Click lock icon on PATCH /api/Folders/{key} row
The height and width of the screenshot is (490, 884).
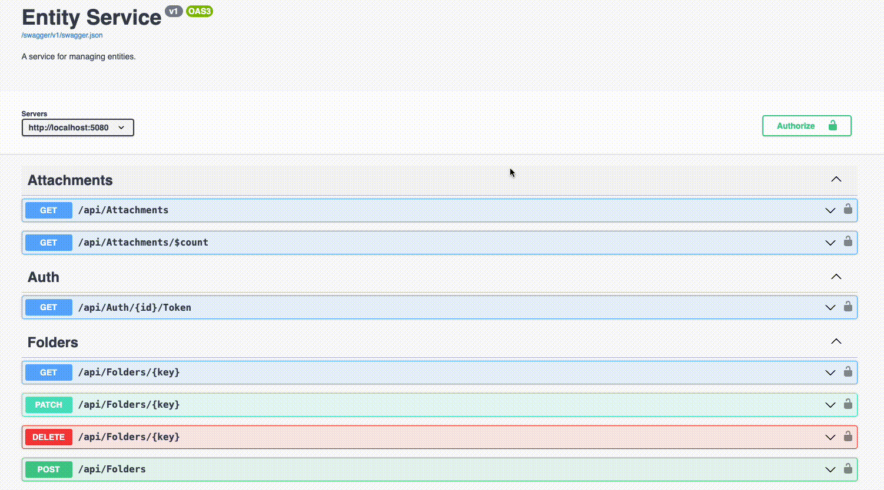pyautogui.click(x=848, y=404)
